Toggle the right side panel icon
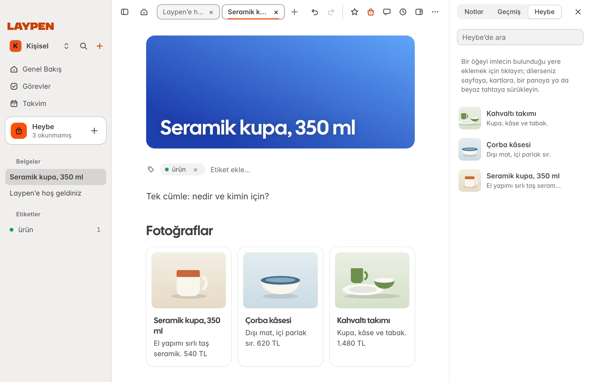 point(419,12)
